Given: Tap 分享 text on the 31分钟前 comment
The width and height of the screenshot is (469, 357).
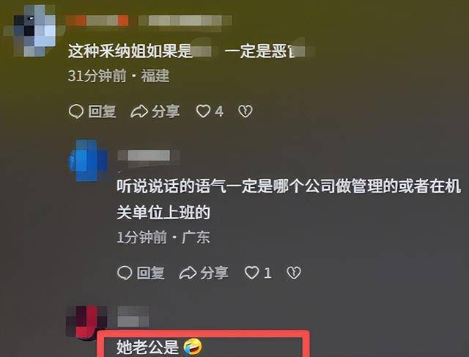Looking at the screenshot, I should [x=166, y=111].
